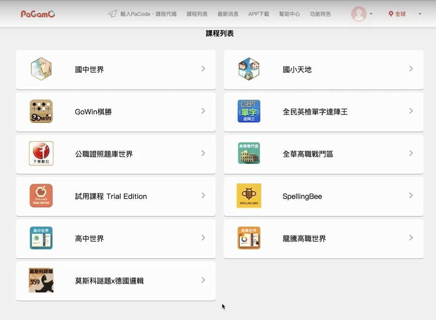Open the dropdown arrow right of 全球

pyautogui.click(x=420, y=14)
